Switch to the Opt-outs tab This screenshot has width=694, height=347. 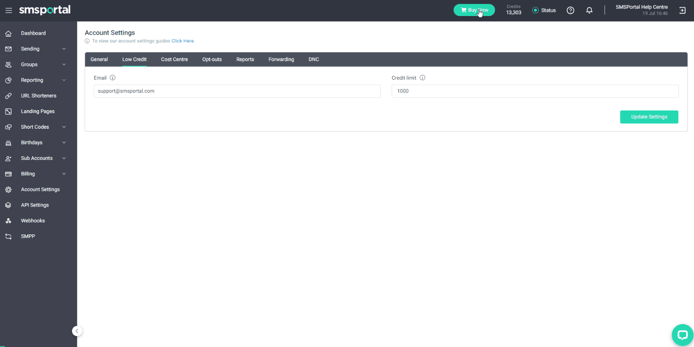tap(212, 59)
